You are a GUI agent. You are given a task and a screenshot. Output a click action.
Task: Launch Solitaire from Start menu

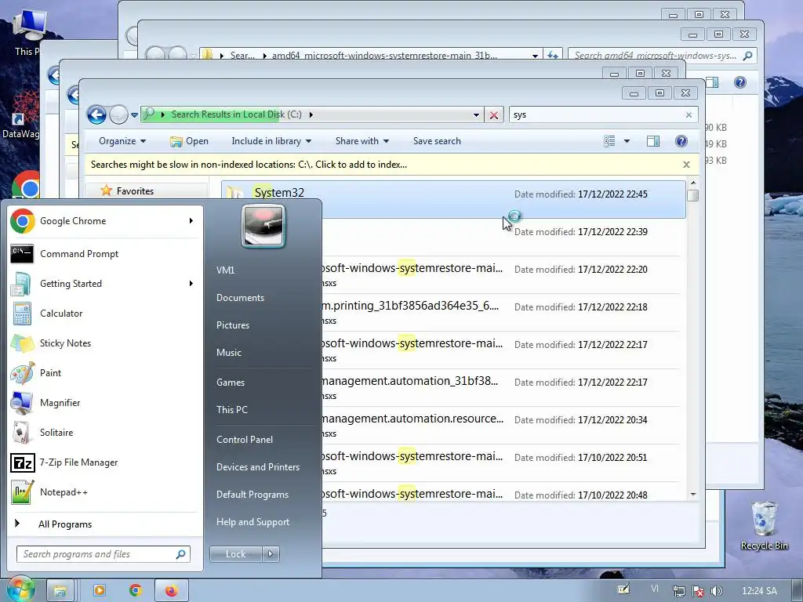tap(104, 433)
